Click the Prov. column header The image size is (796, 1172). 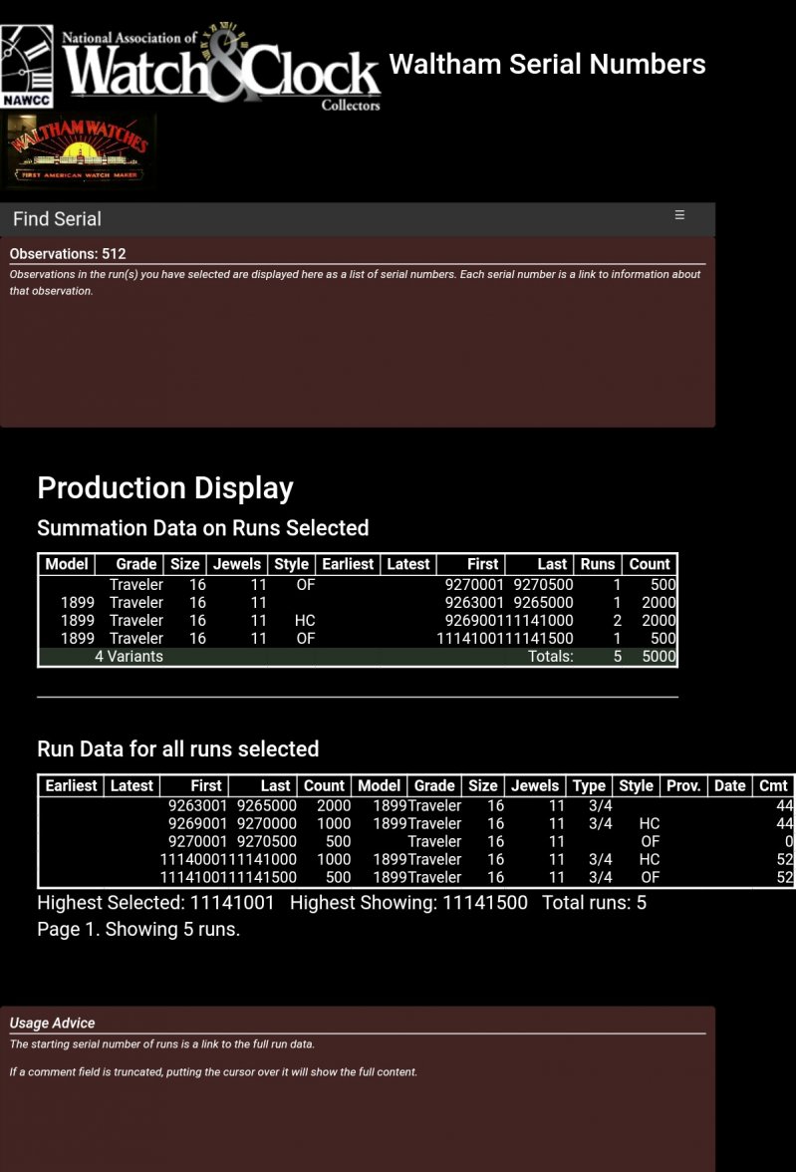pos(683,785)
